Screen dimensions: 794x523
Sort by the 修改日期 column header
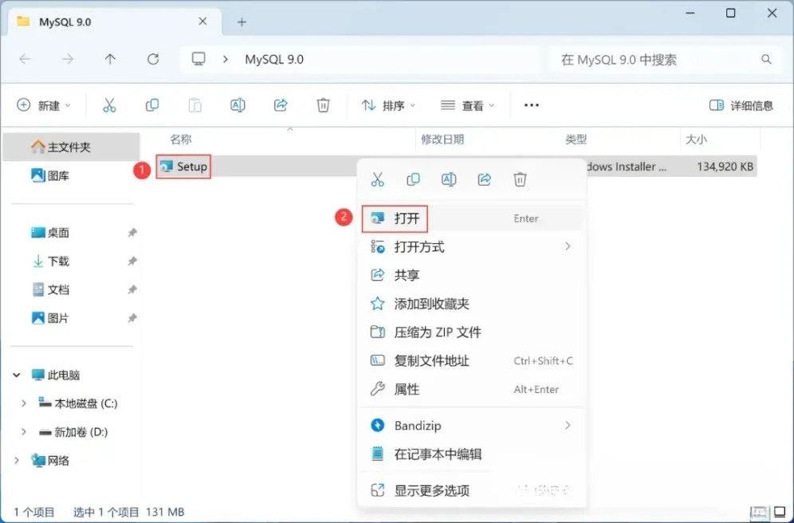click(442, 140)
